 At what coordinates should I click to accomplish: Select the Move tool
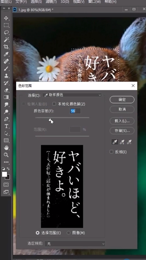coord(6,18)
